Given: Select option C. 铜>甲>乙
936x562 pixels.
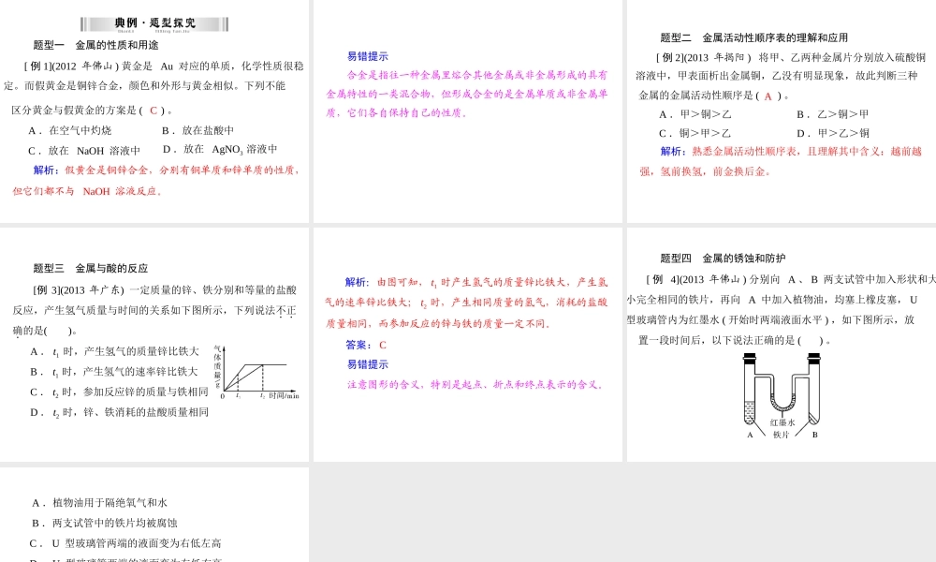Looking at the screenshot, I should point(695,133).
